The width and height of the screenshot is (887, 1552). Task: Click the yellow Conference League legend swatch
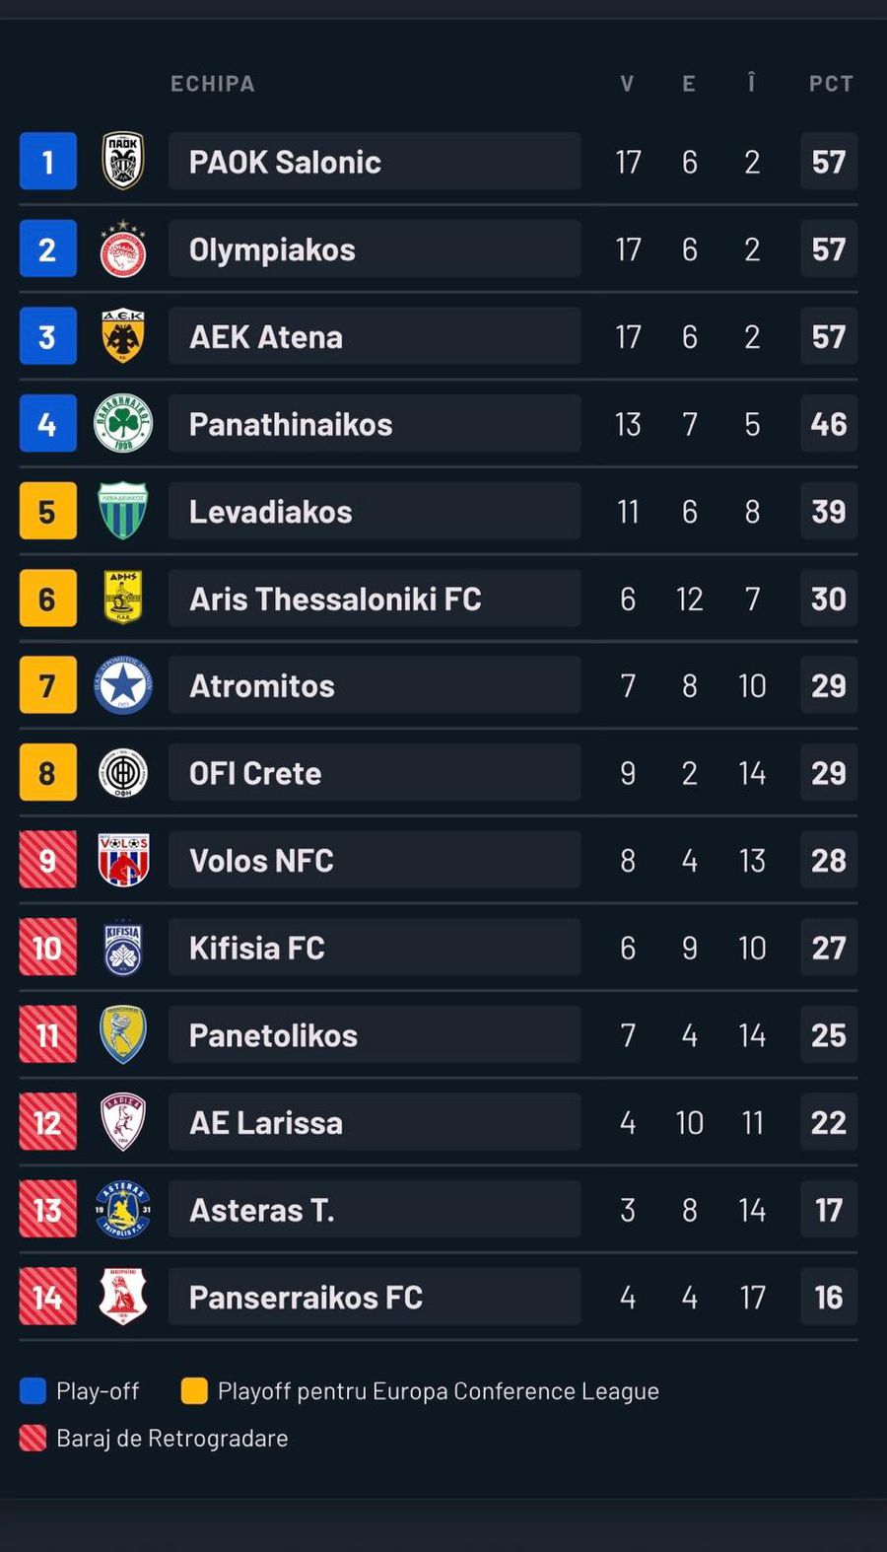click(x=194, y=1391)
